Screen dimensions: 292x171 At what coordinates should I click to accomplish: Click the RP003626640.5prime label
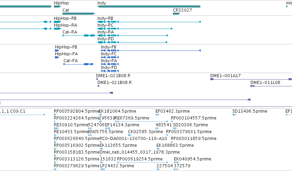(x=76, y=139)
